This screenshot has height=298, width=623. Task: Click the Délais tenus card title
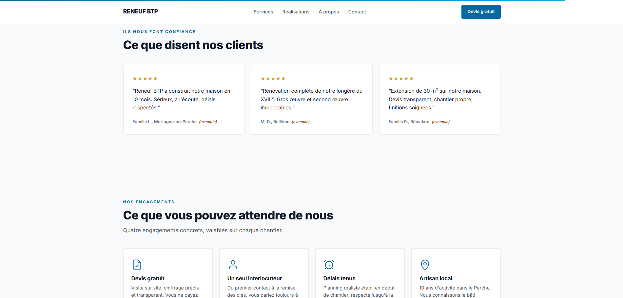[x=339, y=278]
